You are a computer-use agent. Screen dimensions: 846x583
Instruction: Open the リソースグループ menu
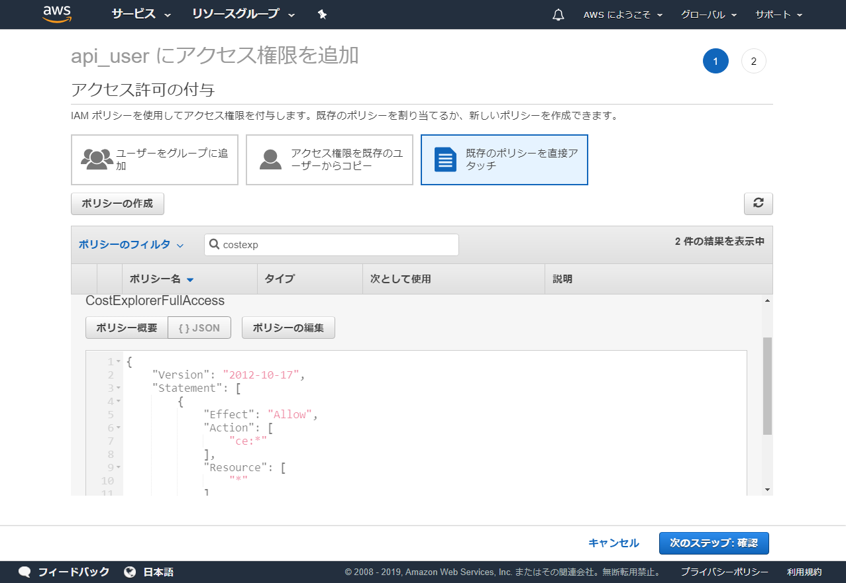click(243, 14)
